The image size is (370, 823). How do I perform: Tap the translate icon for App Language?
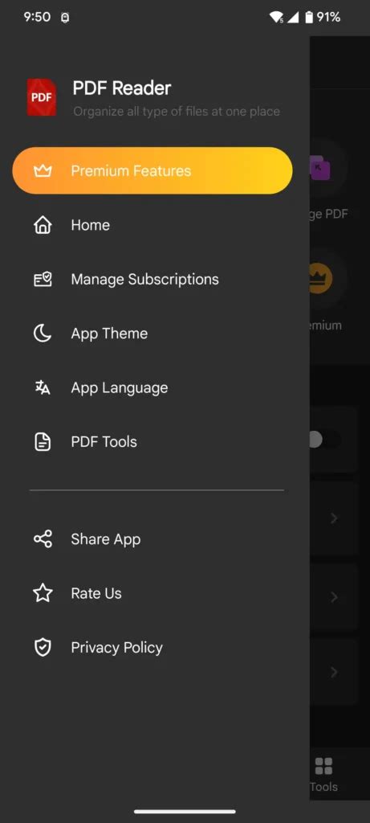point(43,388)
